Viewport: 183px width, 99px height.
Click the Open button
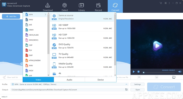pos(138,90)
